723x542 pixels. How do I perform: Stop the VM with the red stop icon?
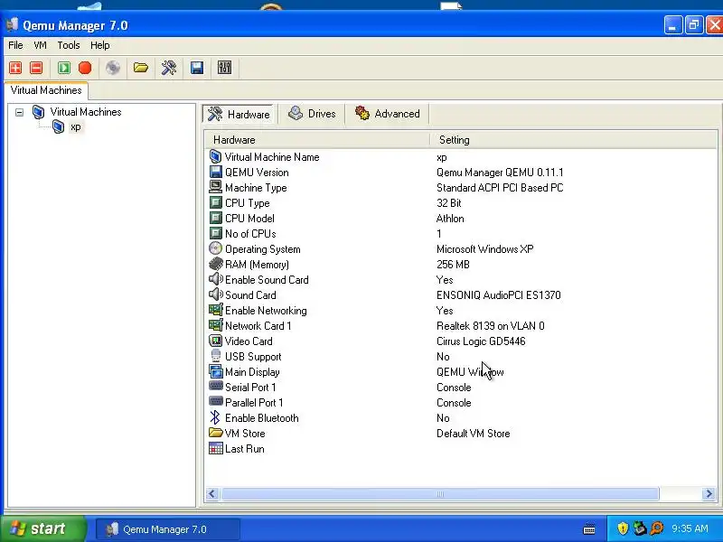(x=85, y=68)
